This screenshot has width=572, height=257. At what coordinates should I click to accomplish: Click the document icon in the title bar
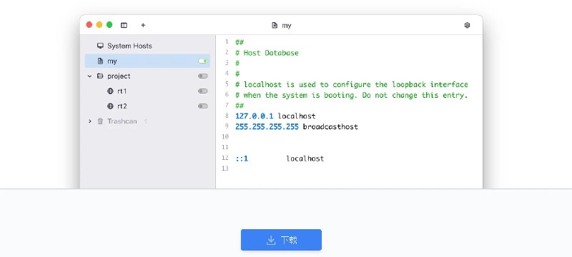click(275, 25)
